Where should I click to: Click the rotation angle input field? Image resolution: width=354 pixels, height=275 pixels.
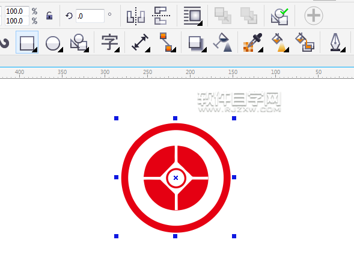tap(90, 16)
